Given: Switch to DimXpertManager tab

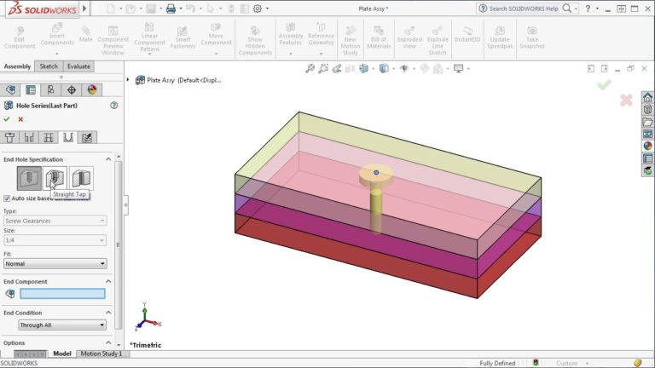Looking at the screenshot, I should click(x=72, y=89).
